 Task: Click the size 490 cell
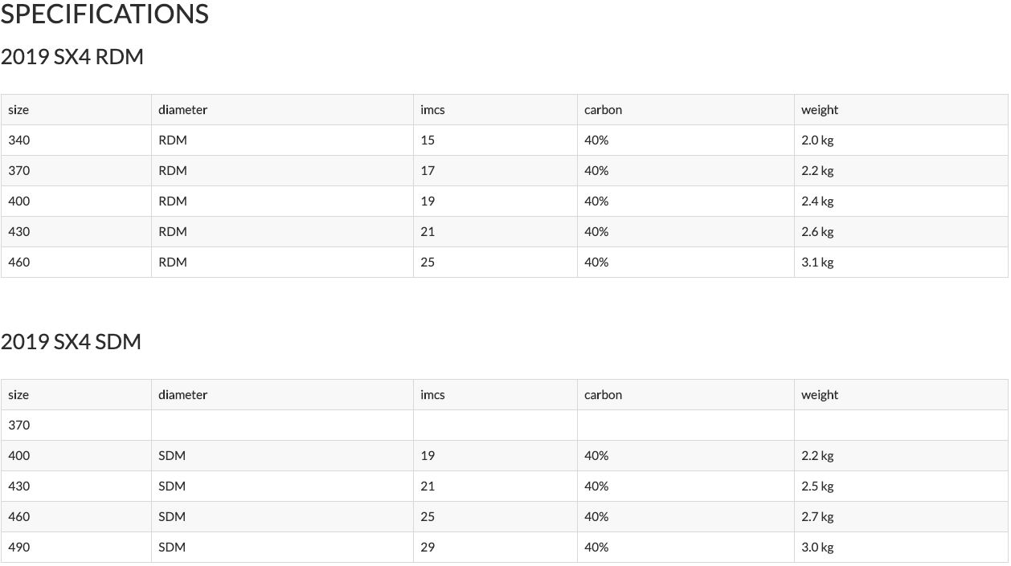[x=19, y=548]
